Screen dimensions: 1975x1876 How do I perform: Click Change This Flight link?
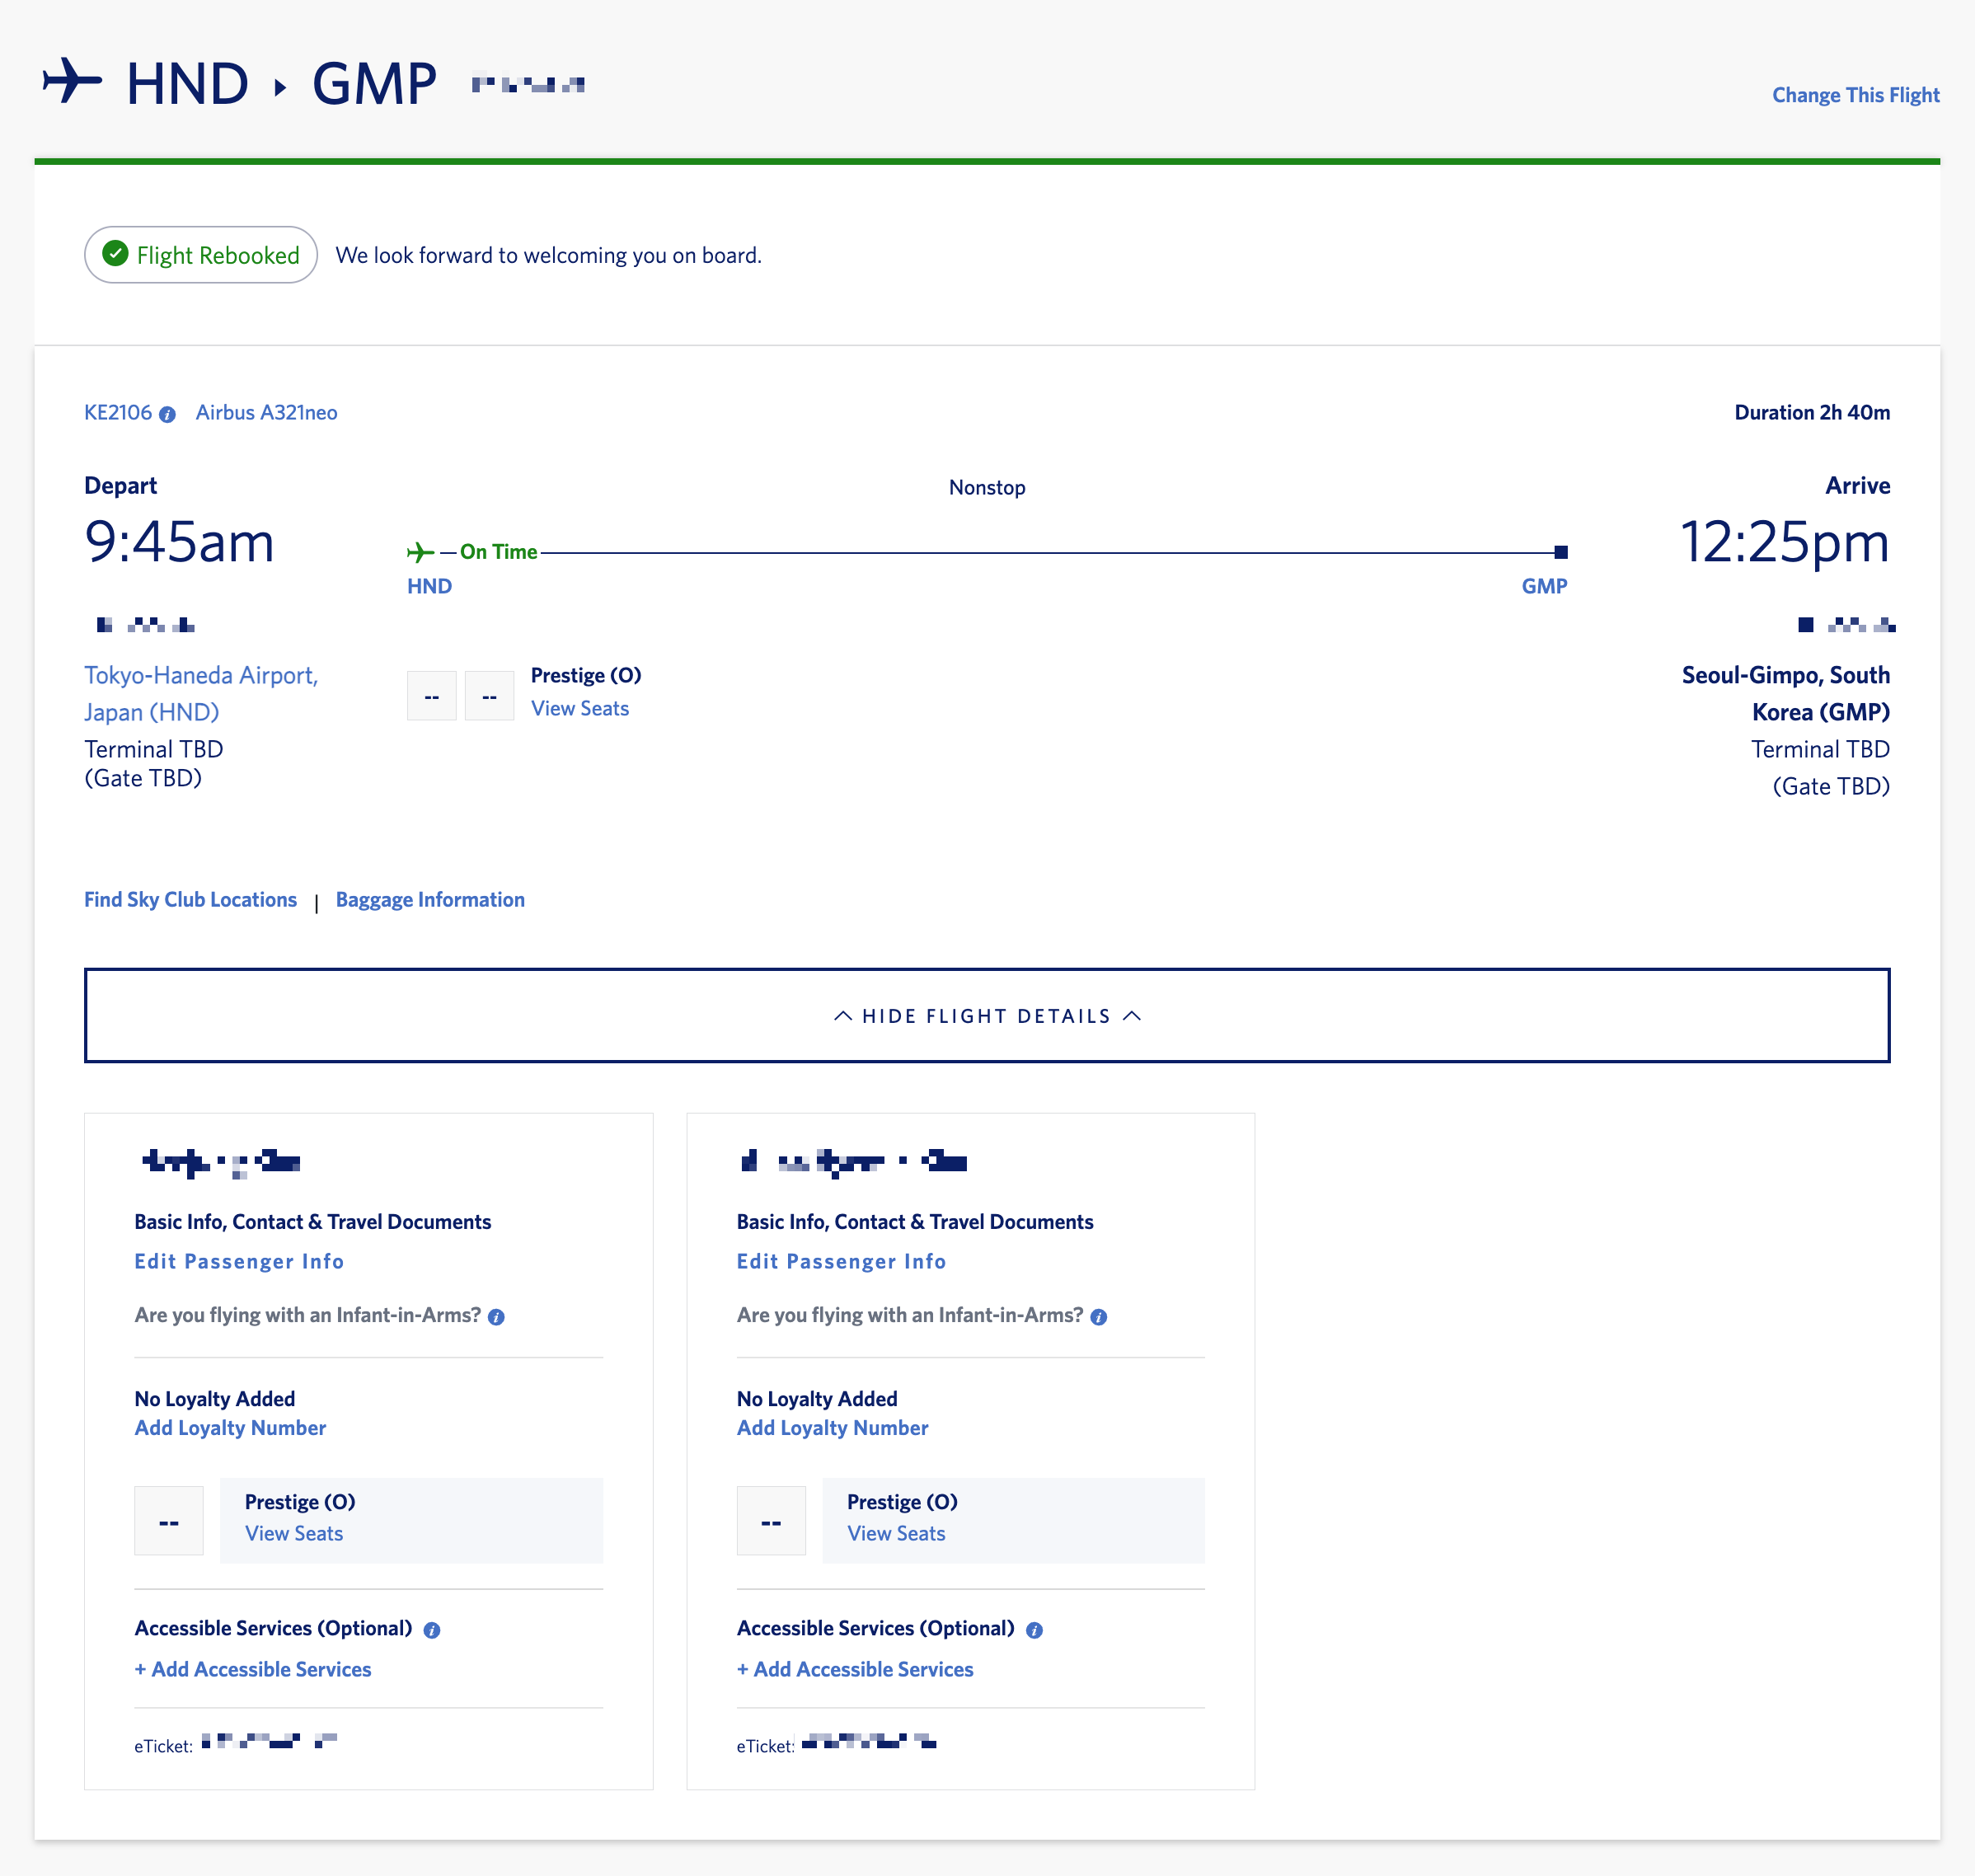[x=1855, y=95]
